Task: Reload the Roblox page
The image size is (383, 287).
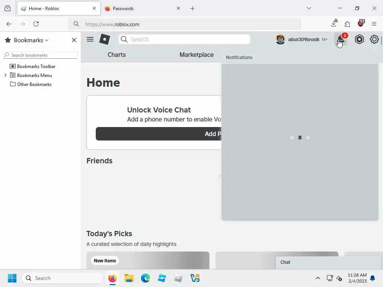Action: (36, 24)
